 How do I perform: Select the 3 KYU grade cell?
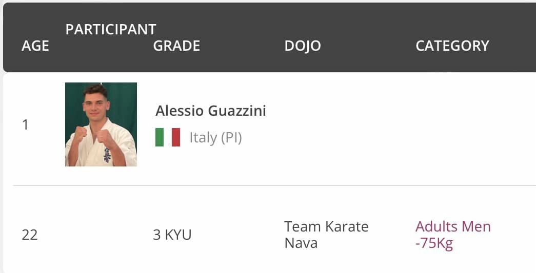coord(172,235)
